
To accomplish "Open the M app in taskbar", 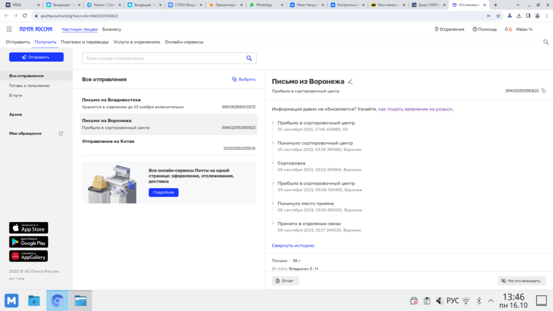I will coord(12,301).
